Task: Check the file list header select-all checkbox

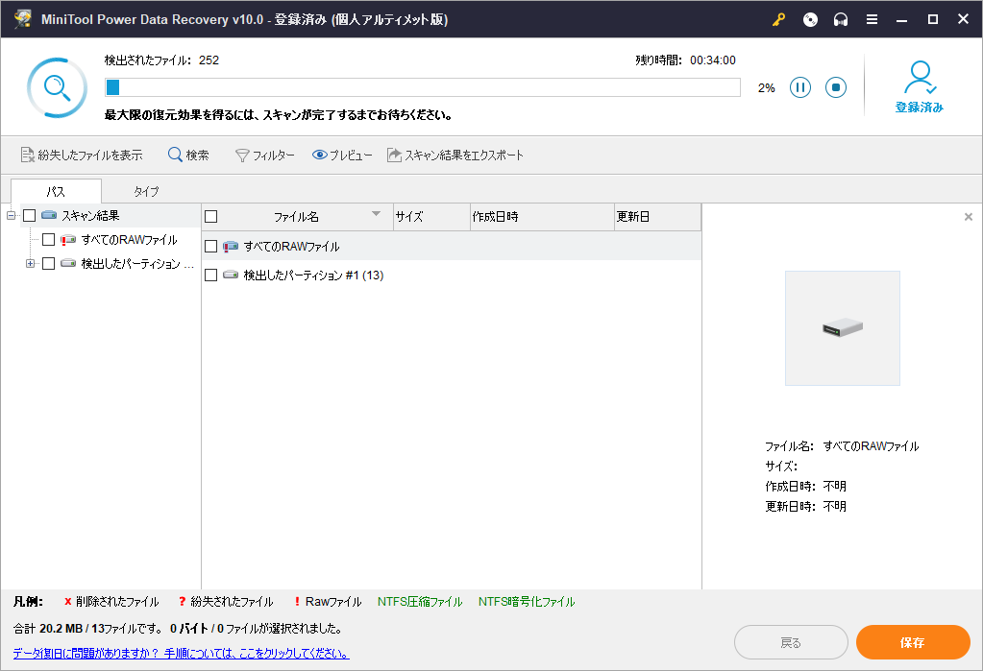Action: click(211, 217)
